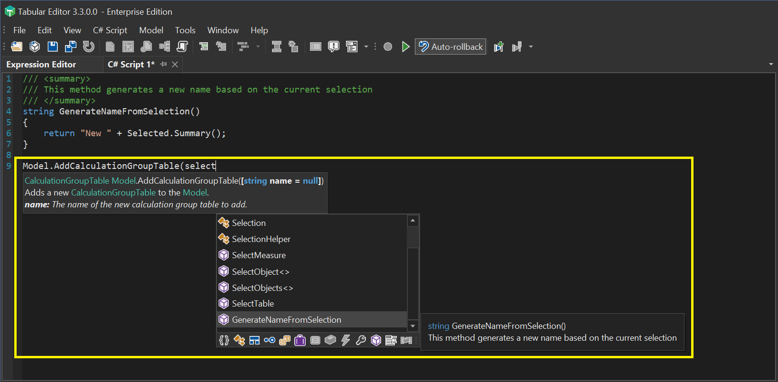Image resolution: width=778 pixels, height=382 pixels.
Task: Click the circular arrow refresh toolbar icon
Action: [89, 47]
